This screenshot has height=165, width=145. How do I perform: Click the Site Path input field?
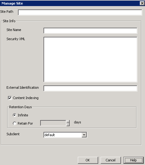[x=80, y=12]
